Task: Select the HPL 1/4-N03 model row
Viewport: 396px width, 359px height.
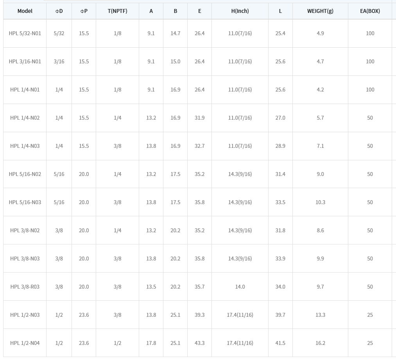Action: (25, 146)
